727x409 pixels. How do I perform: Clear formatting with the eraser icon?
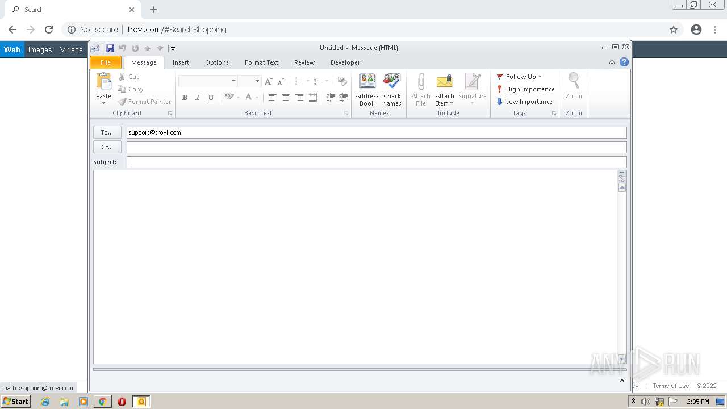pyautogui.click(x=342, y=81)
